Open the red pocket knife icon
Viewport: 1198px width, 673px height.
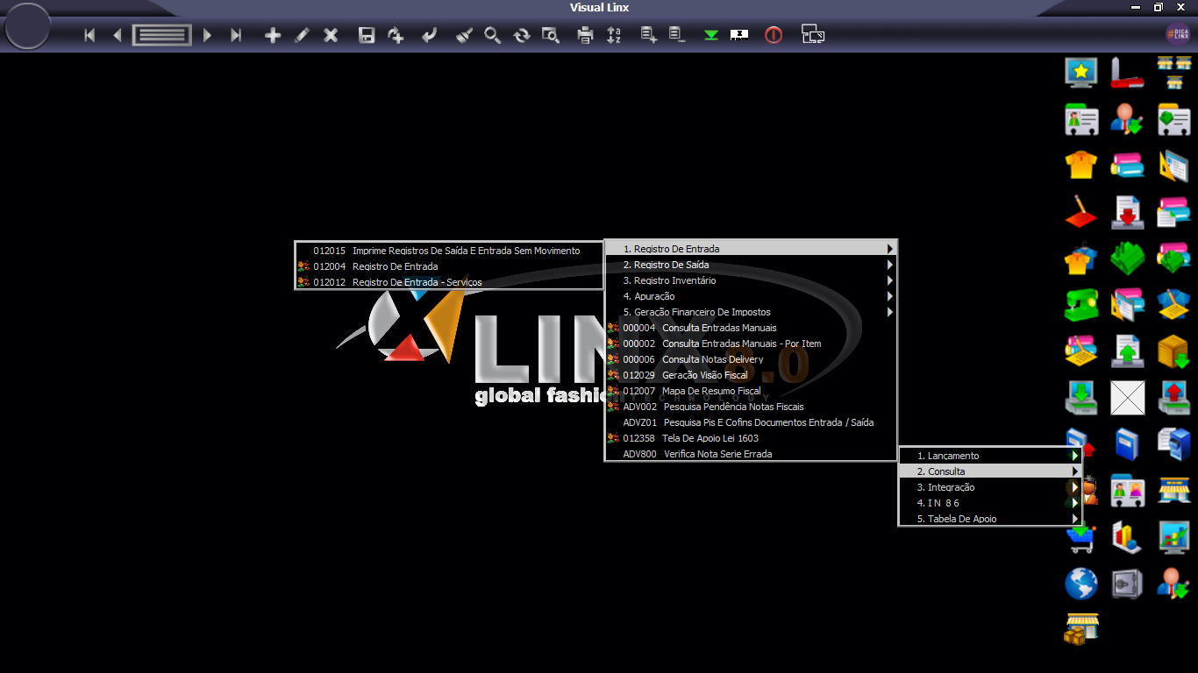tap(1127, 72)
